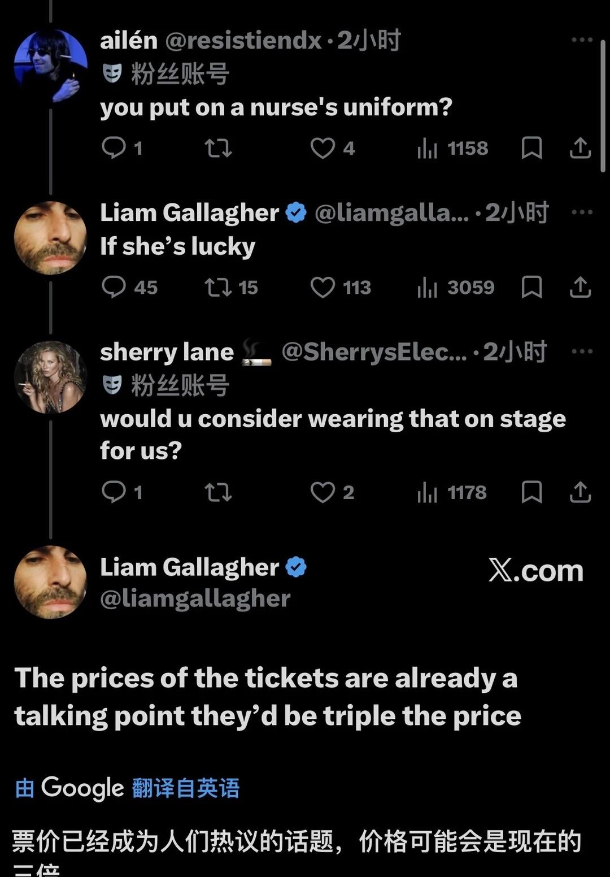Share ailén's tweet via share icon
Viewport: 610px width, 877px height.
coord(580,148)
